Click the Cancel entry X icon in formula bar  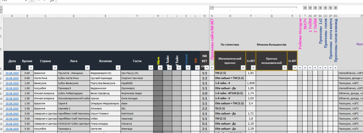(38, 1)
